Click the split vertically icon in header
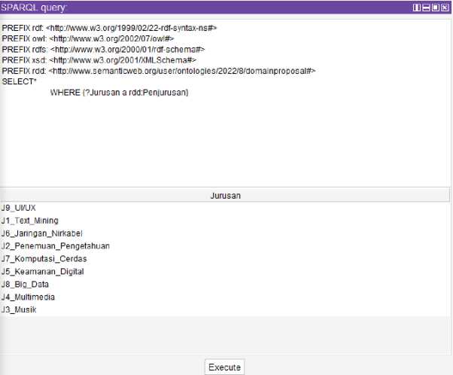453x375 pixels. coord(418,7)
